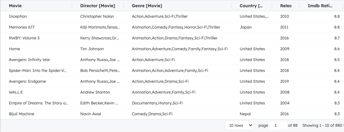Click the Nepal country cell
Screen dimensions: 344x132
[245, 114]
